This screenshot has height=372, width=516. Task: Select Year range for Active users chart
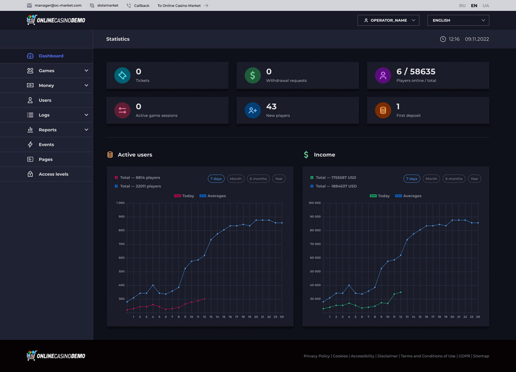pos(279,179)
